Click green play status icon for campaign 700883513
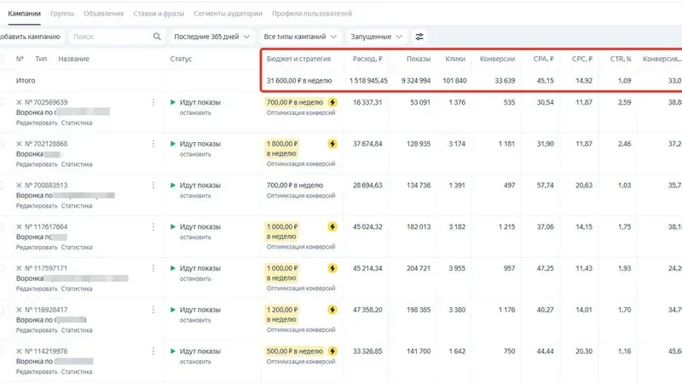682x383 pixels. coord(173,185)
